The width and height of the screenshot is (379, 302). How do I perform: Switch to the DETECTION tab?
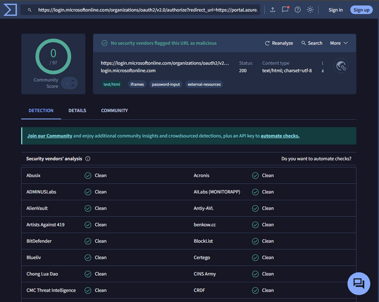click(41, 111)
